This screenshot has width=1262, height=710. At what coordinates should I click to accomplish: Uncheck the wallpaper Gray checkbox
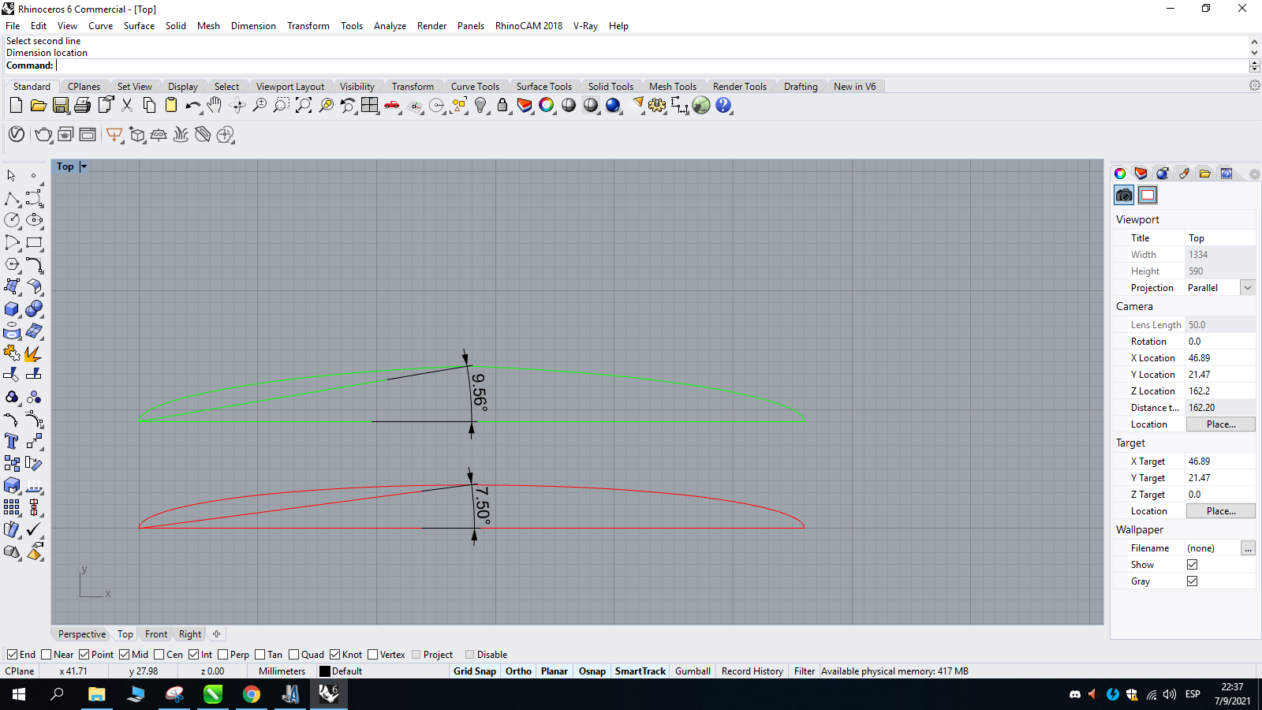1193,581
